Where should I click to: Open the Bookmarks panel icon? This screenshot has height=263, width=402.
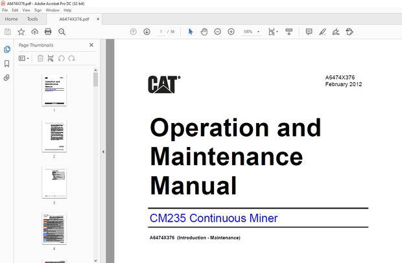pyautogui.click(x=7, y=63)
